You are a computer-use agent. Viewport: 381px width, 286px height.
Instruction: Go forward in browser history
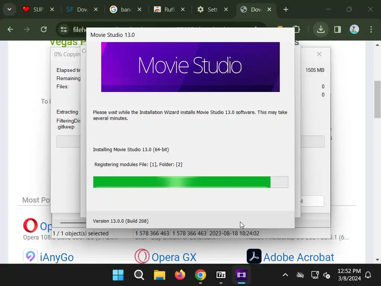(27, 29)
